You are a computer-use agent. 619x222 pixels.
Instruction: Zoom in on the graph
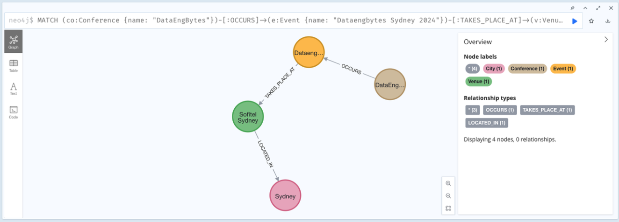(448, 184)
